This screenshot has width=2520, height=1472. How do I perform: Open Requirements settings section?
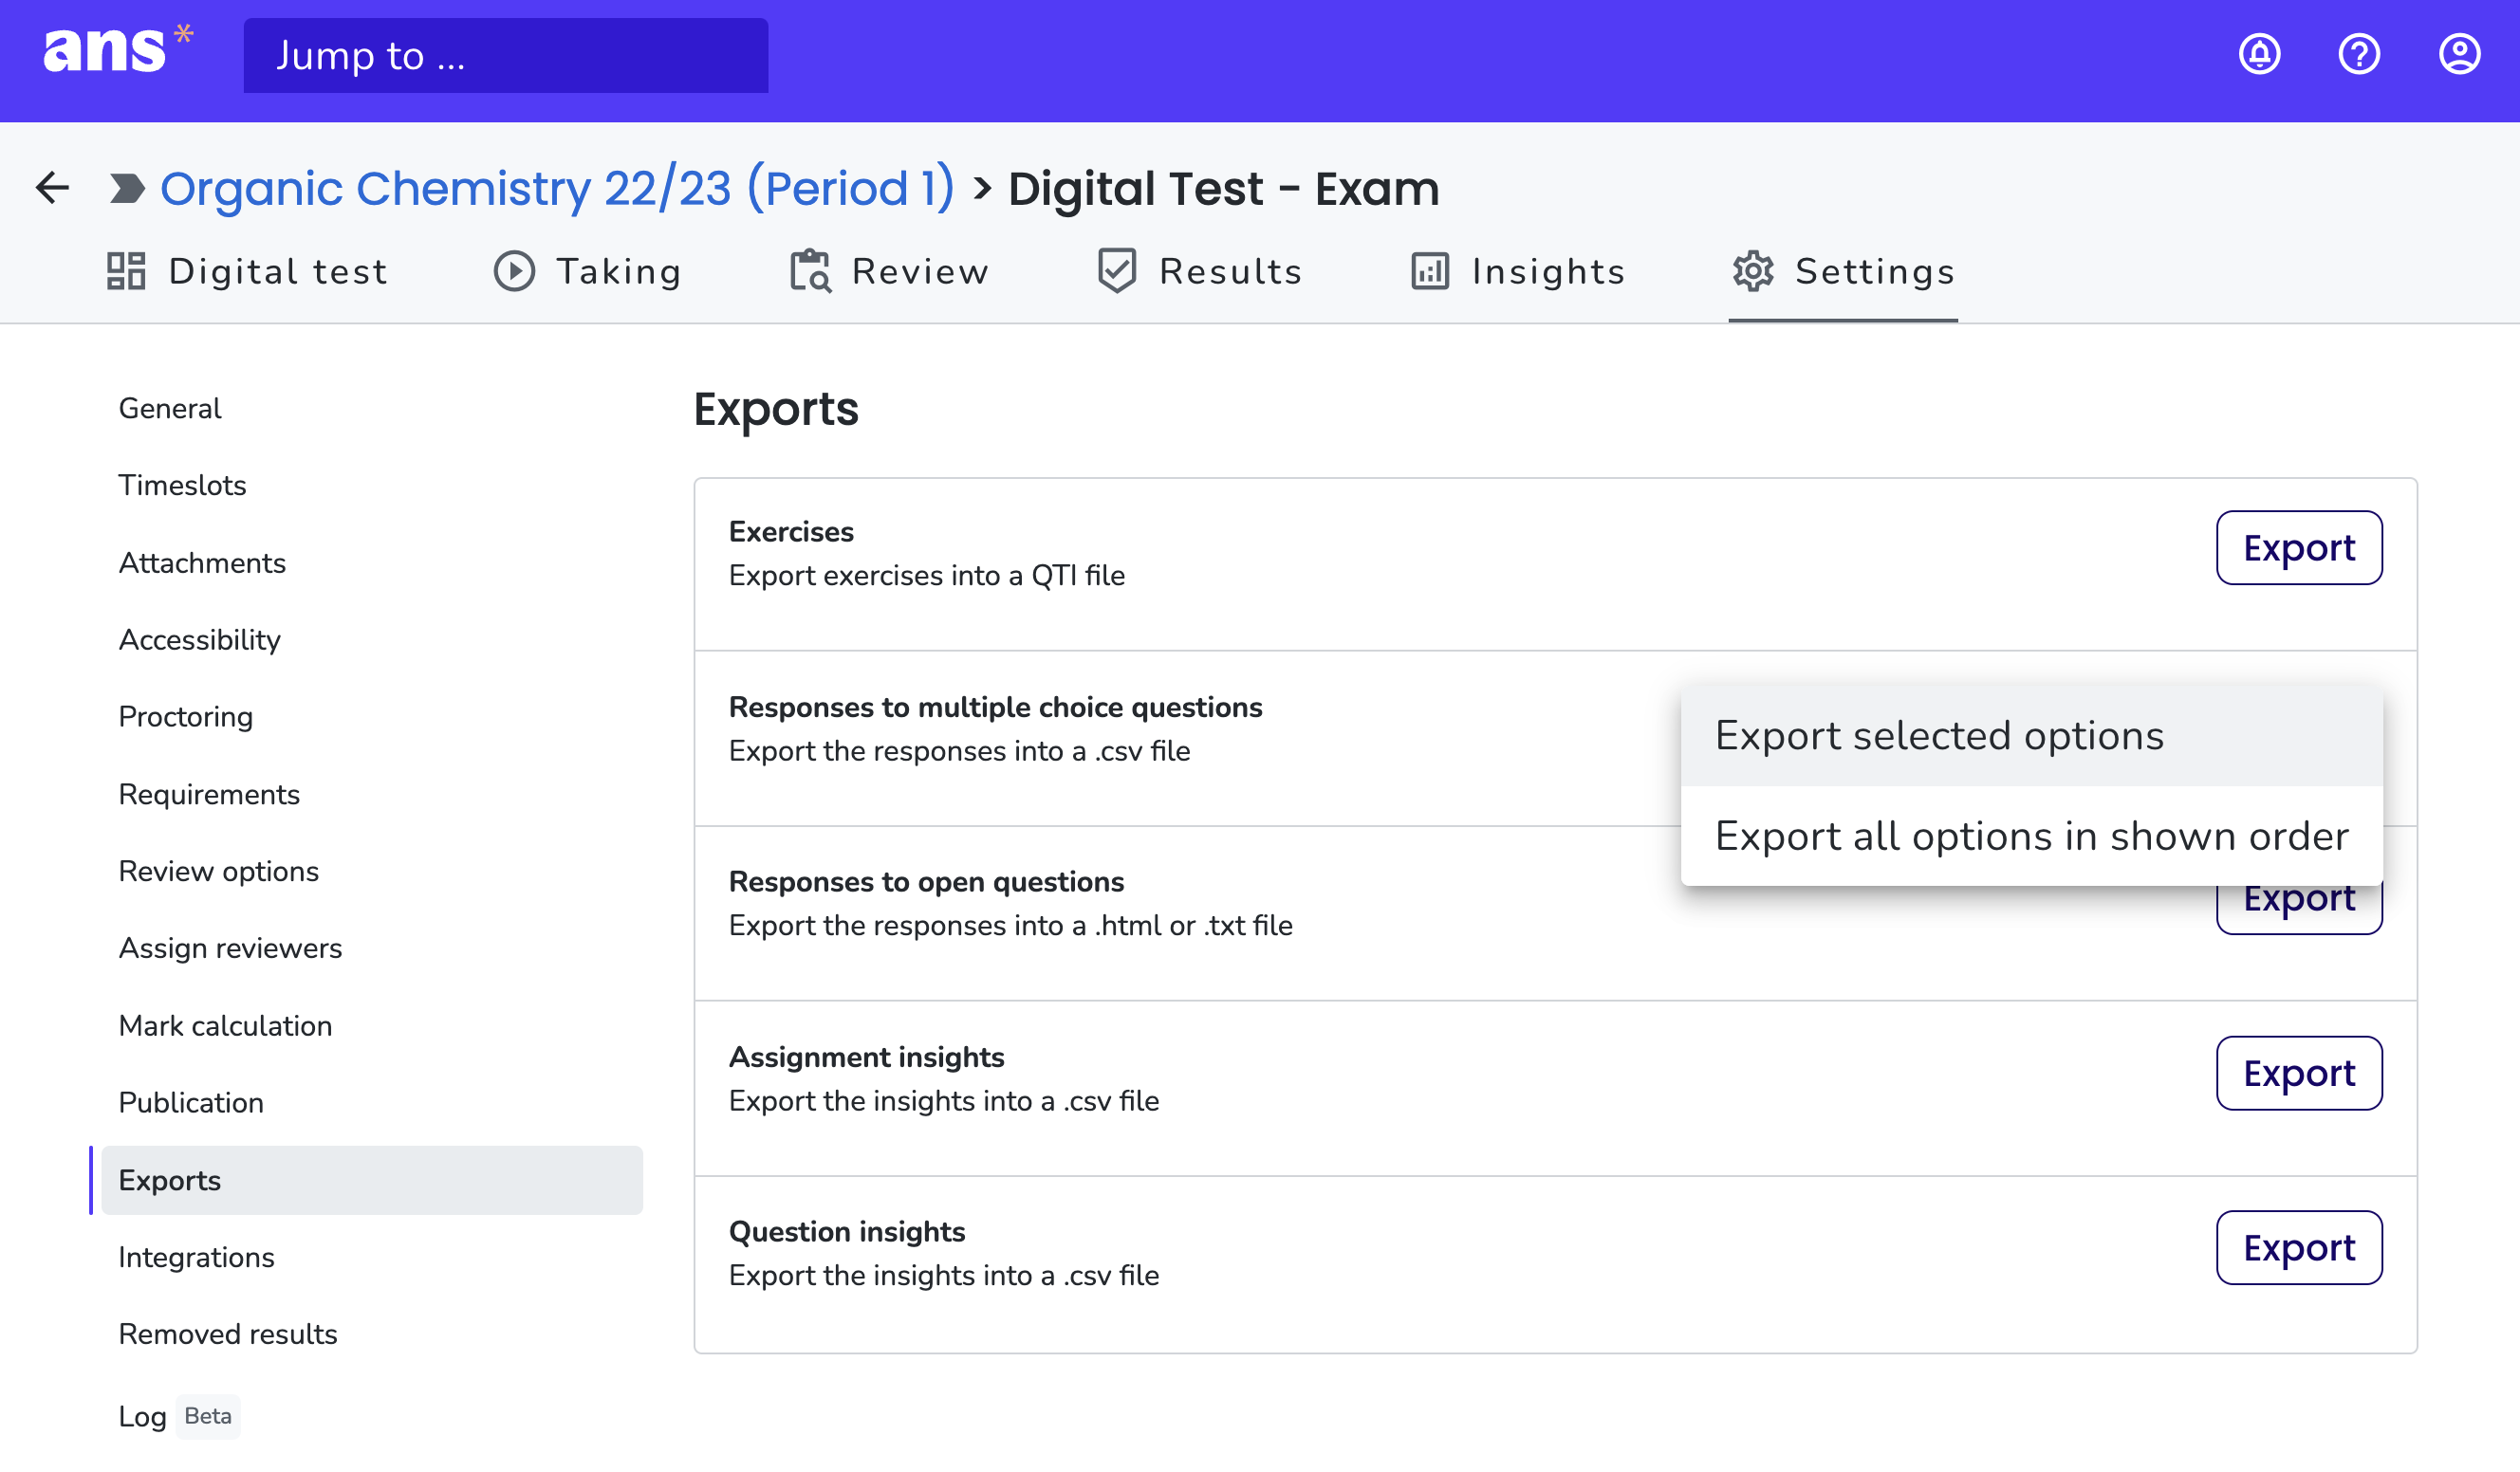209,796
